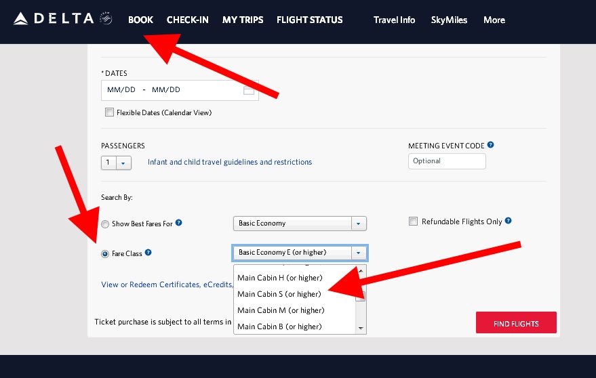Open the Travel Info menu
The width and height of the screenshot is (596, 378).
pos(394,20)
